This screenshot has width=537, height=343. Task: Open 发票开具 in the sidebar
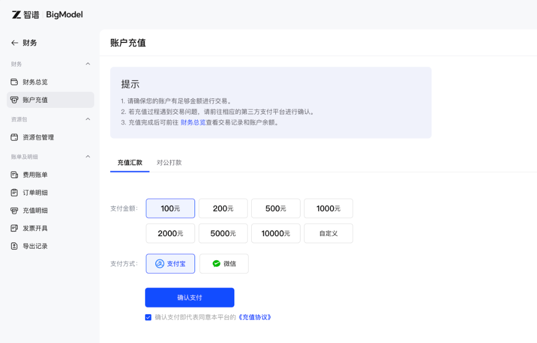(x=50, y=228)
